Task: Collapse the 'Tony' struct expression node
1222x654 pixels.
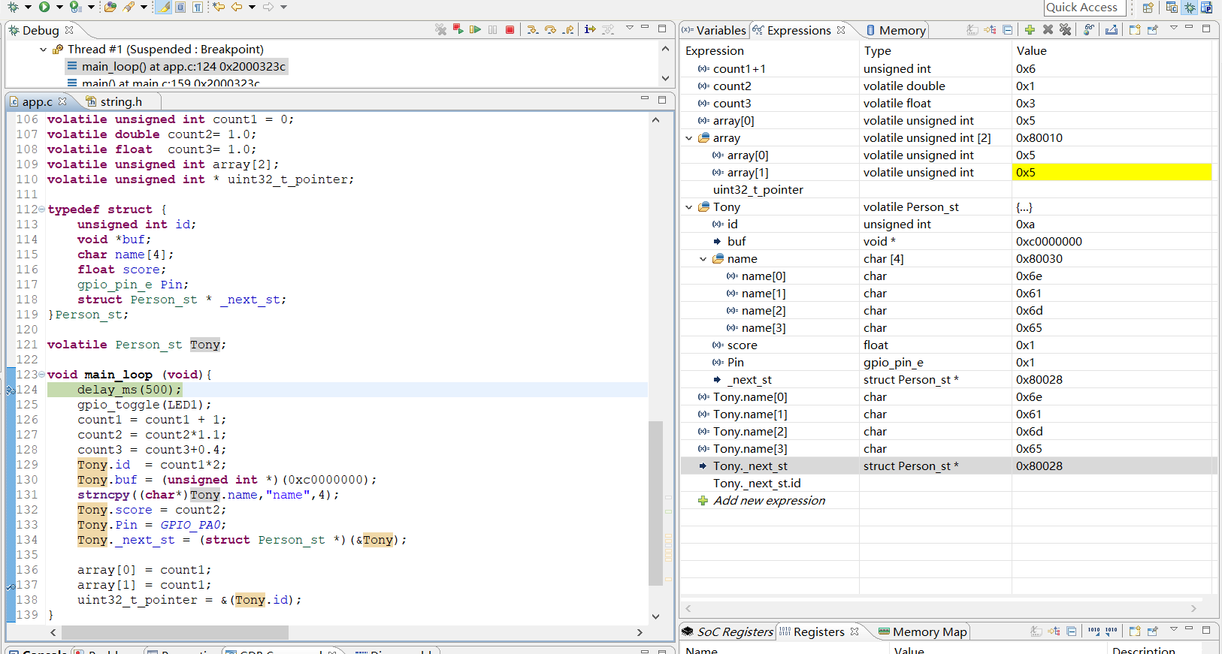Action: tap(689, 207)
